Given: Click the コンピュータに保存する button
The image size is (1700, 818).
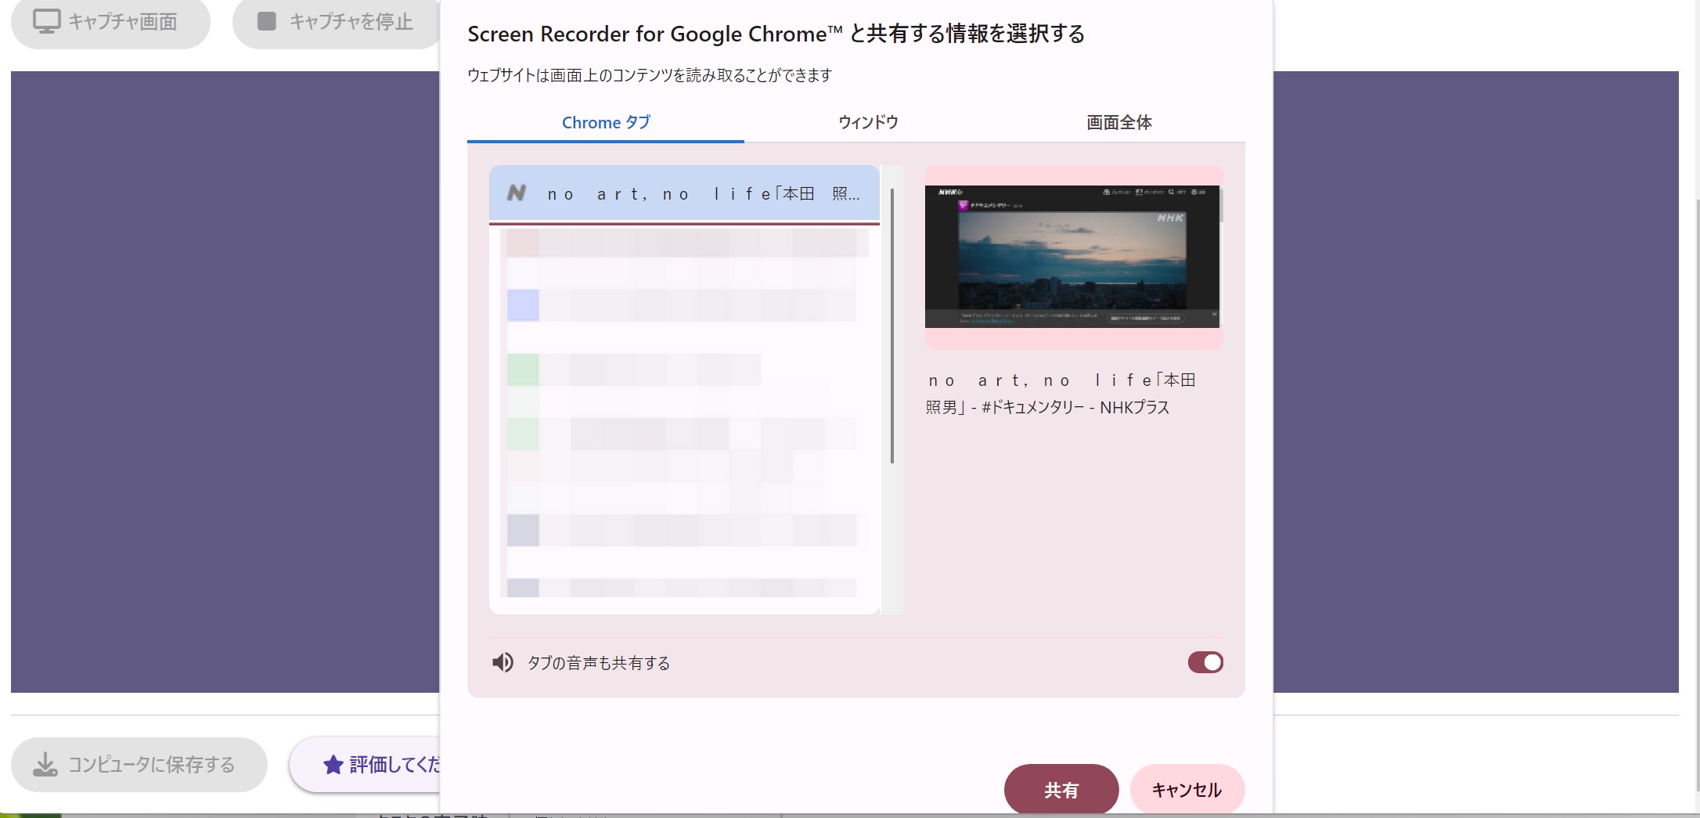Looking at the screenshot, I should click(x=139, y=764).
